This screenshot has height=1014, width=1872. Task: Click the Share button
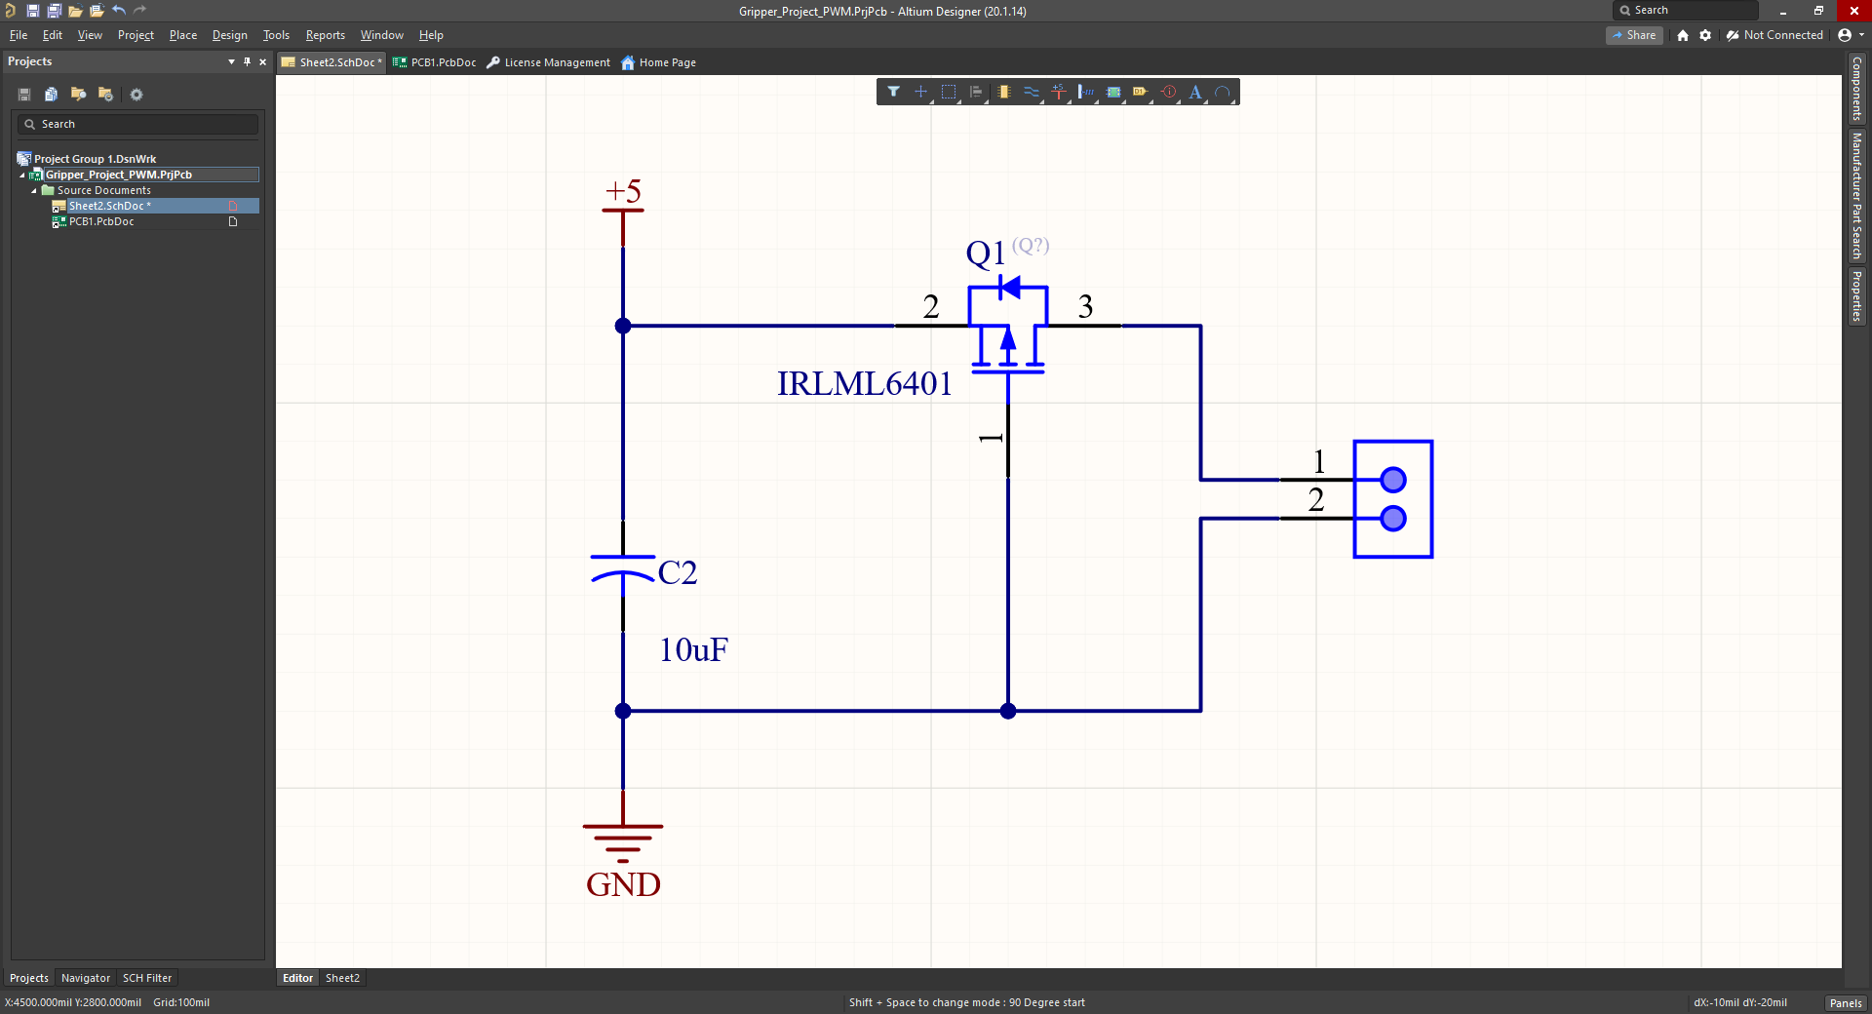(x=1635, y=35)
